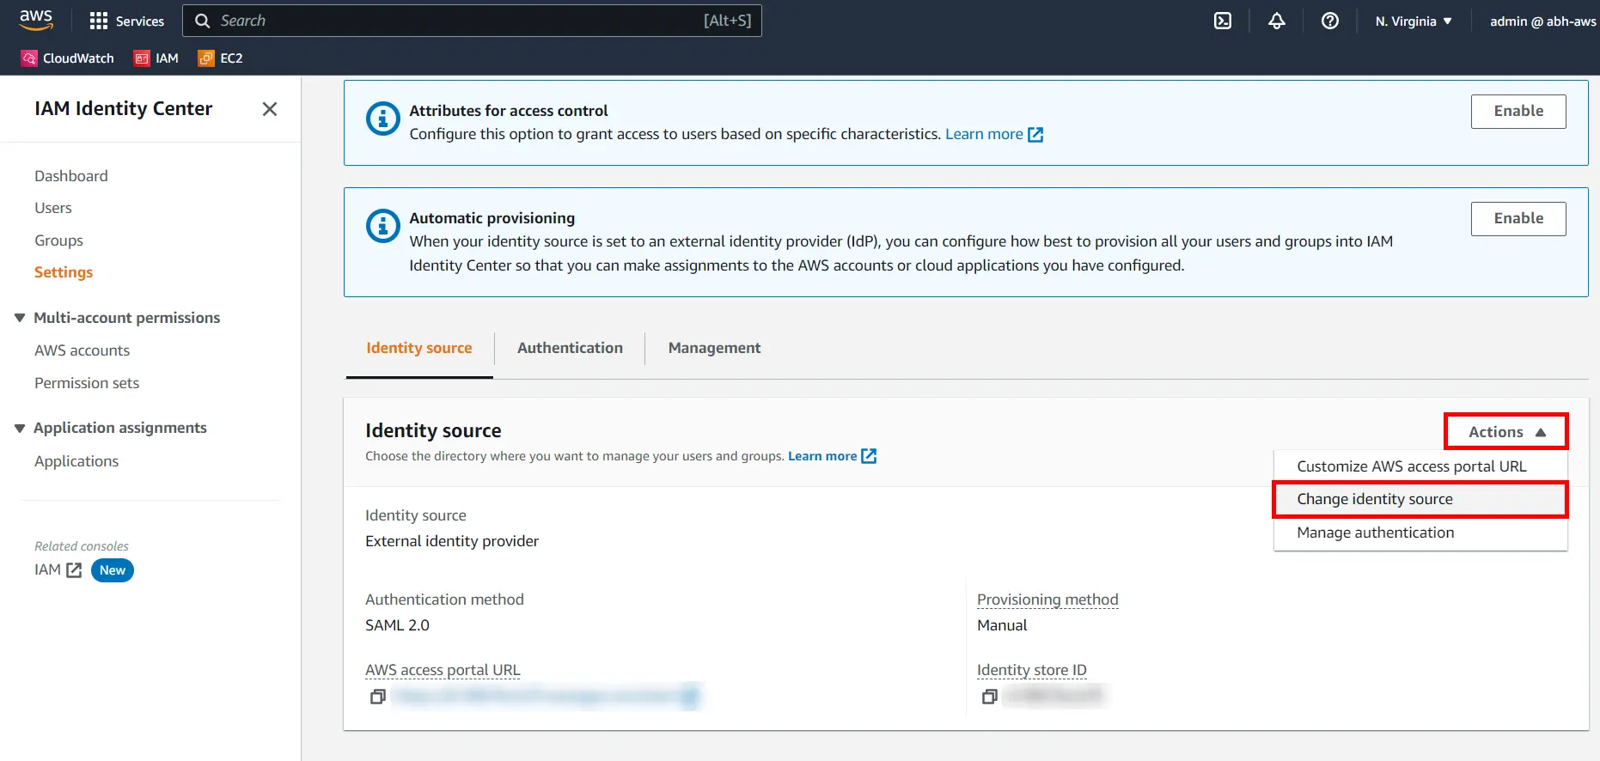Open Applications page

click(76, 461)
